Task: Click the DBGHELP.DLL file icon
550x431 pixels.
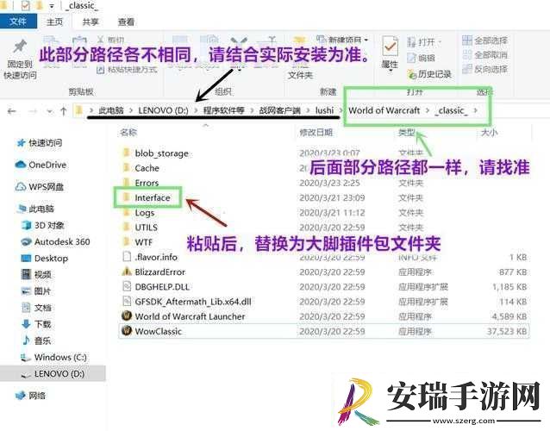Action: 126,286
